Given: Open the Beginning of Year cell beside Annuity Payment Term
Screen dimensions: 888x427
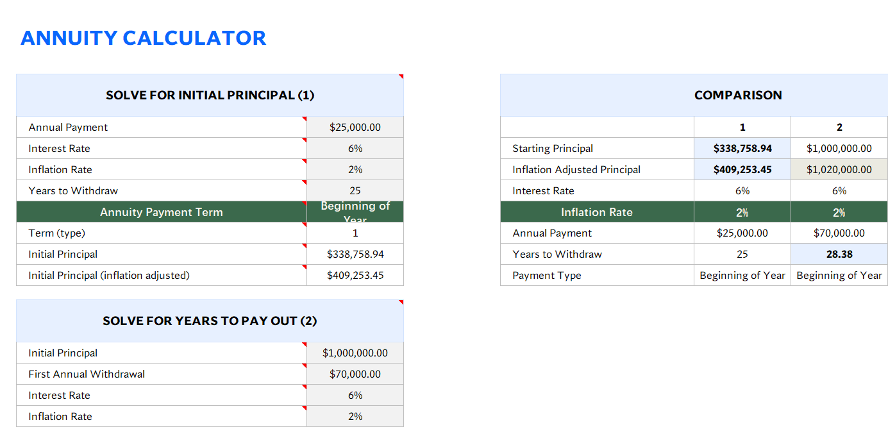Looking at the screenshot, I should pos(355,212).
